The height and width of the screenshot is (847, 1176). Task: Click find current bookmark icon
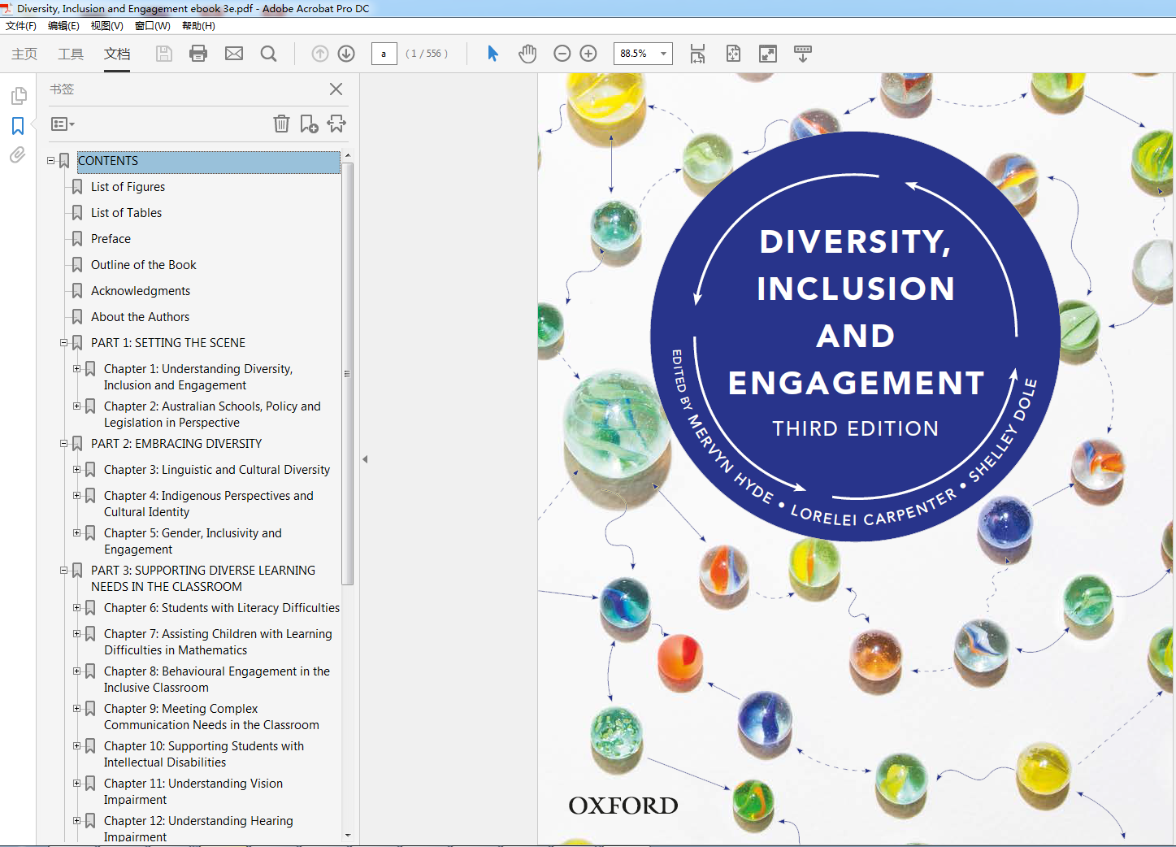pyautogui.click(x=336, y=124)
